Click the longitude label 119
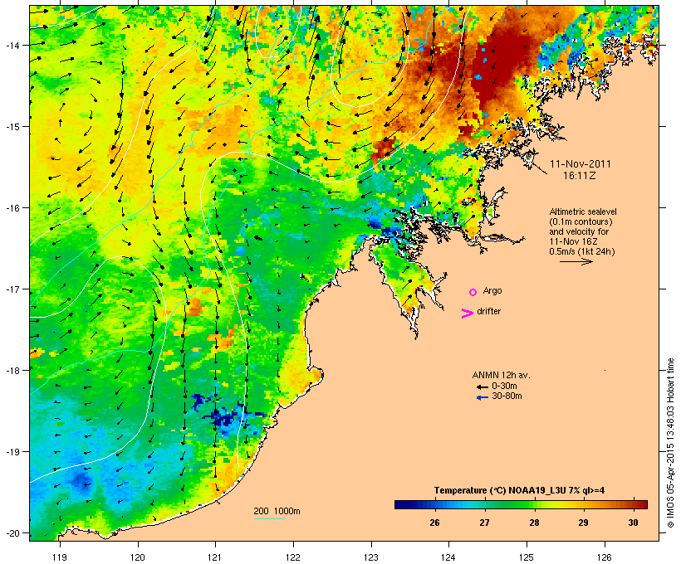681x564 pixels. click(x=60, y=557)
